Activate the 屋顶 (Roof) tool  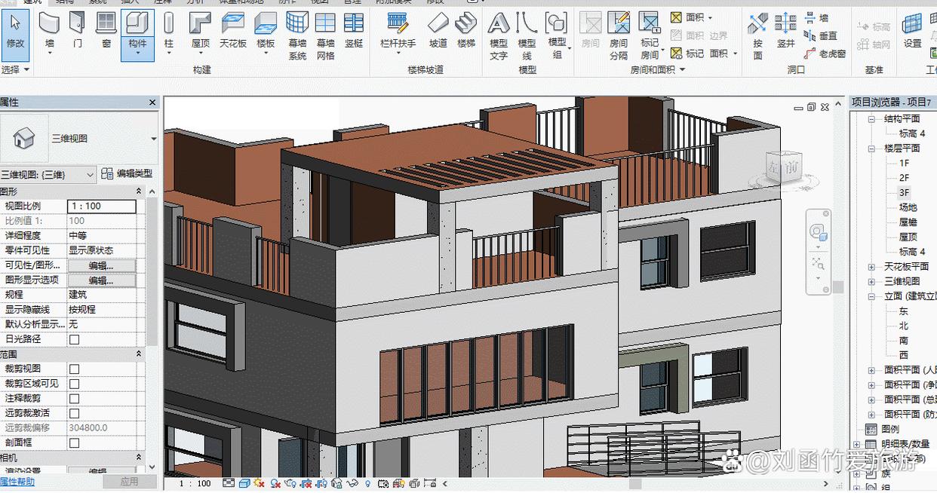pos(201,33)
